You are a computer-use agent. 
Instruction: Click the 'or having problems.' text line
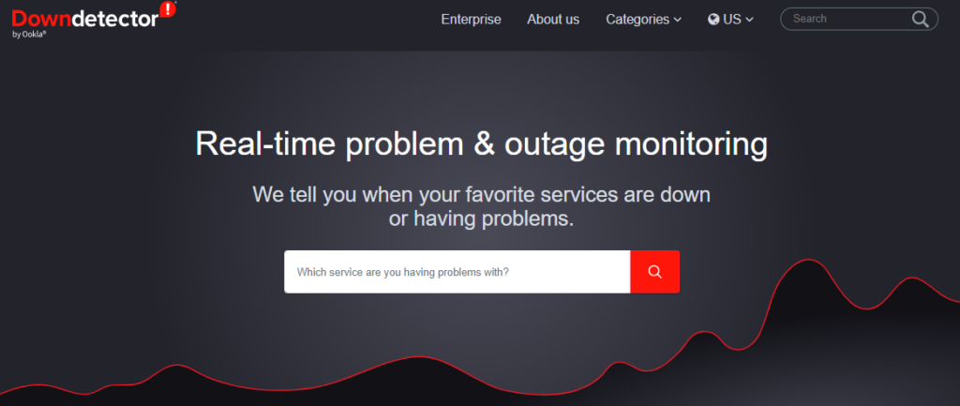481,218
